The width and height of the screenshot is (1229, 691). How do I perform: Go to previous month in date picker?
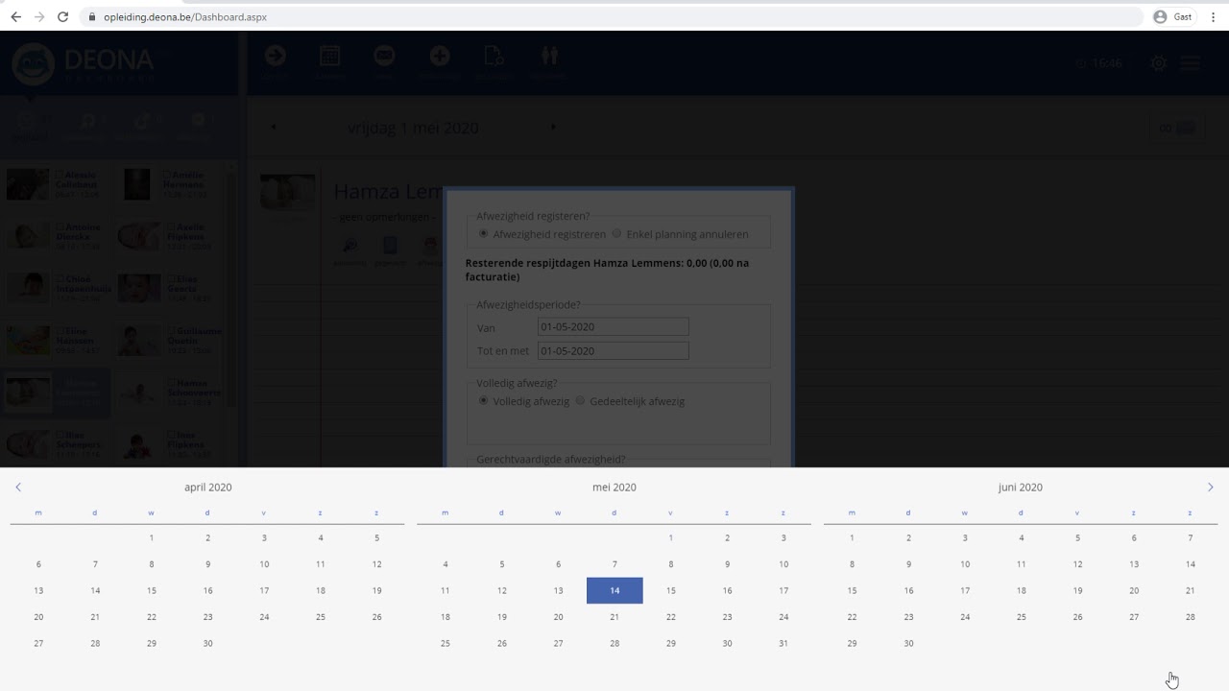[x=17, y=488]
